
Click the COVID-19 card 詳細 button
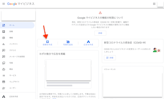click(110, 58)
